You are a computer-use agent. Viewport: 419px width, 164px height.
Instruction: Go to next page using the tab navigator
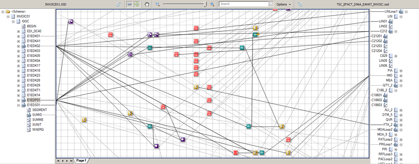coord(67,161)
